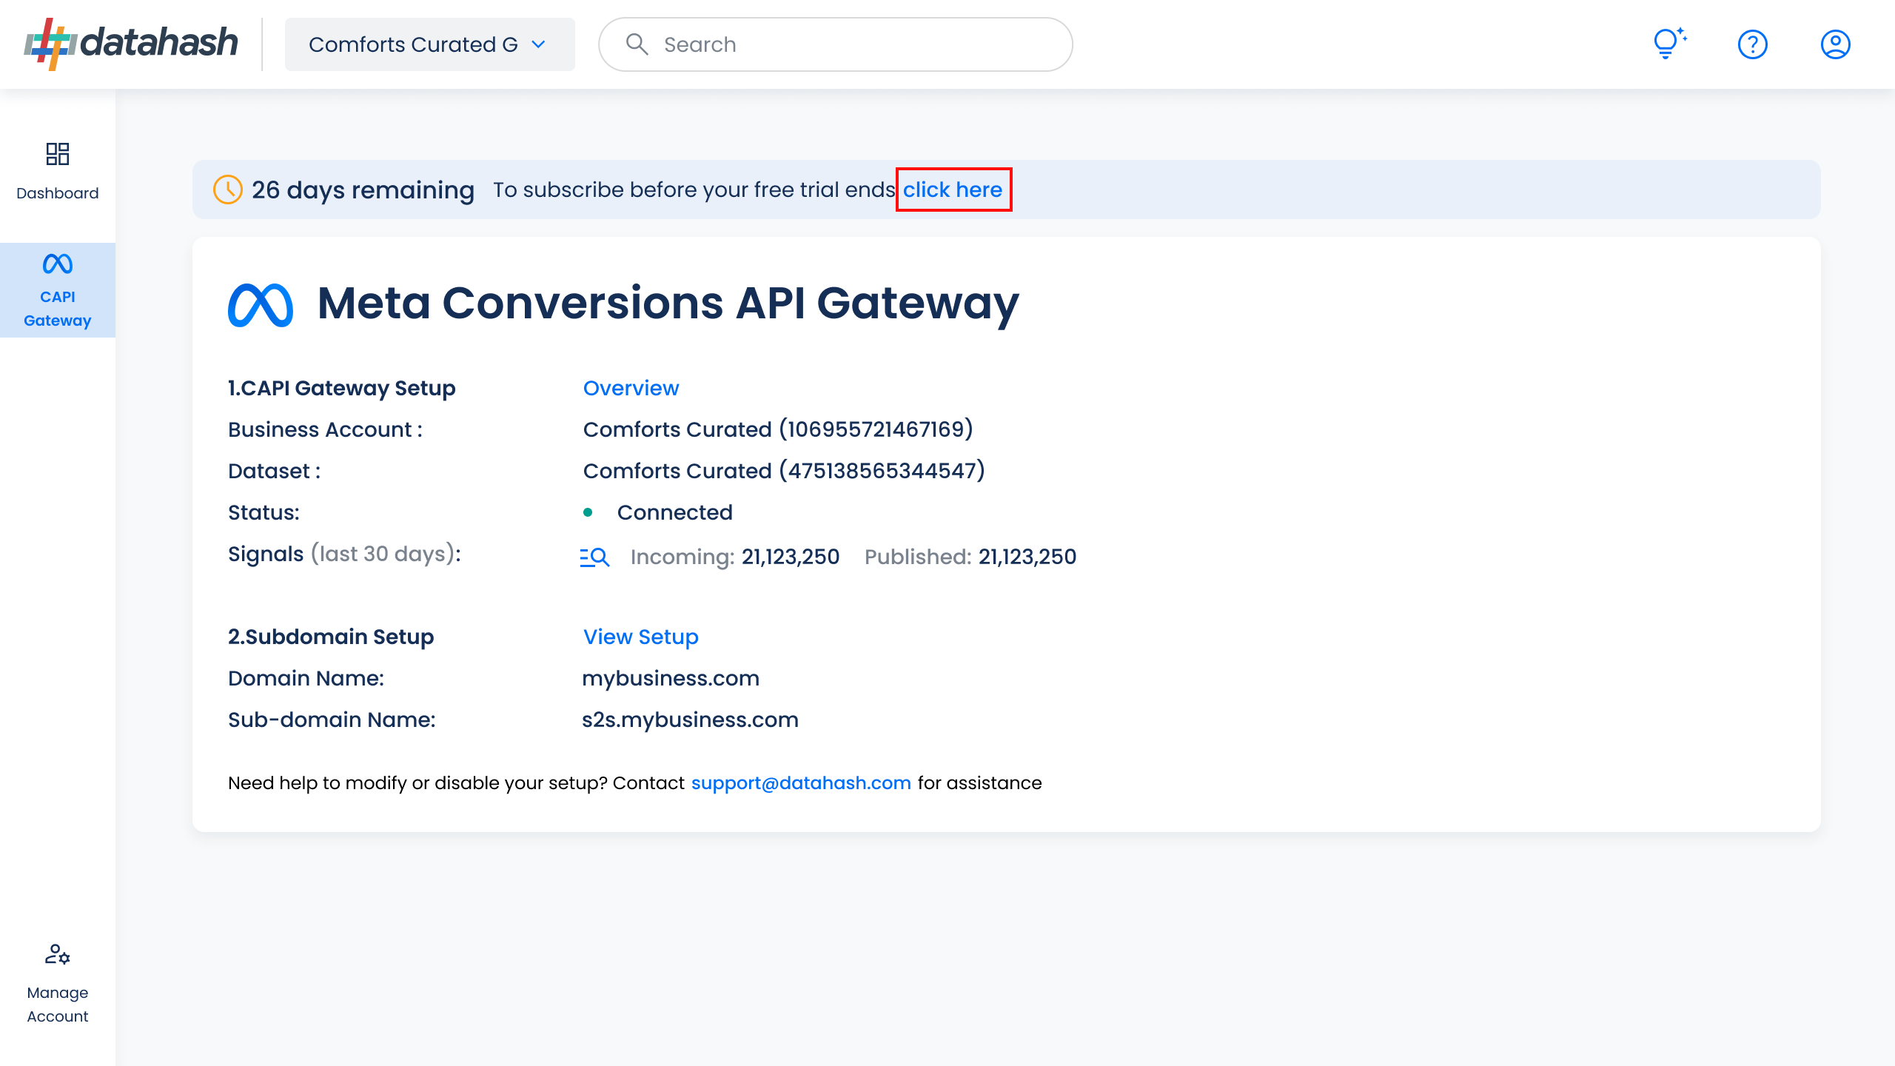Click into the Search field
Image resolution: width=1895 pixels, height=1066 pixels.
(x=836, y=44)
